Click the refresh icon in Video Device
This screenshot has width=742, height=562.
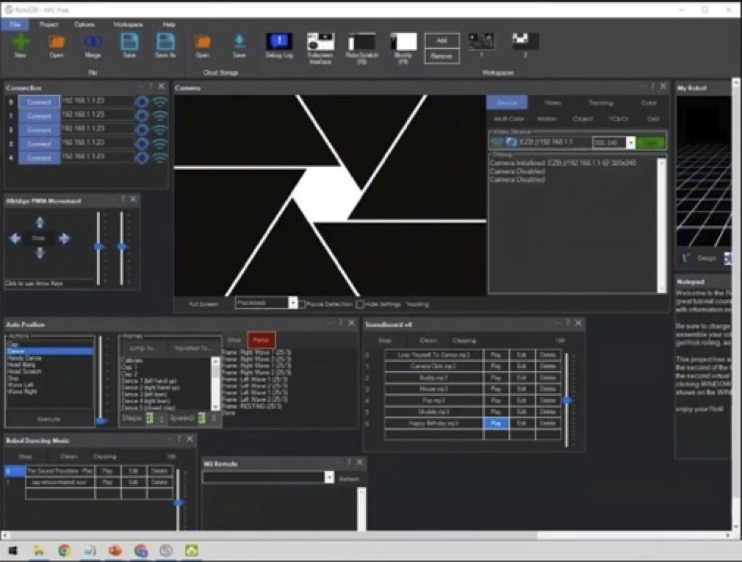coord(511,142)
